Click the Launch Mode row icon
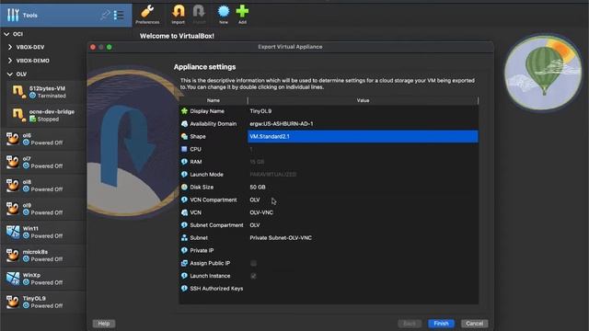The height and width of the screenshot is (331, 589). tap(184, 175)
